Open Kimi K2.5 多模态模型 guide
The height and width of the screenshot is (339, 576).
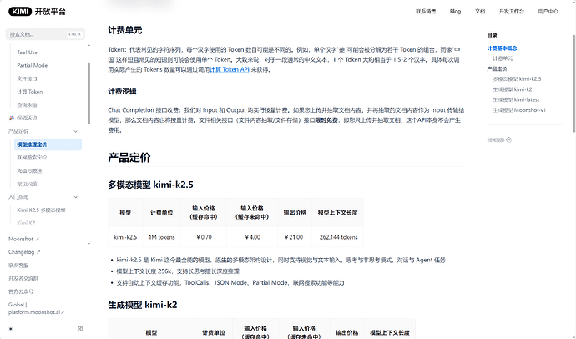[41, 210]
